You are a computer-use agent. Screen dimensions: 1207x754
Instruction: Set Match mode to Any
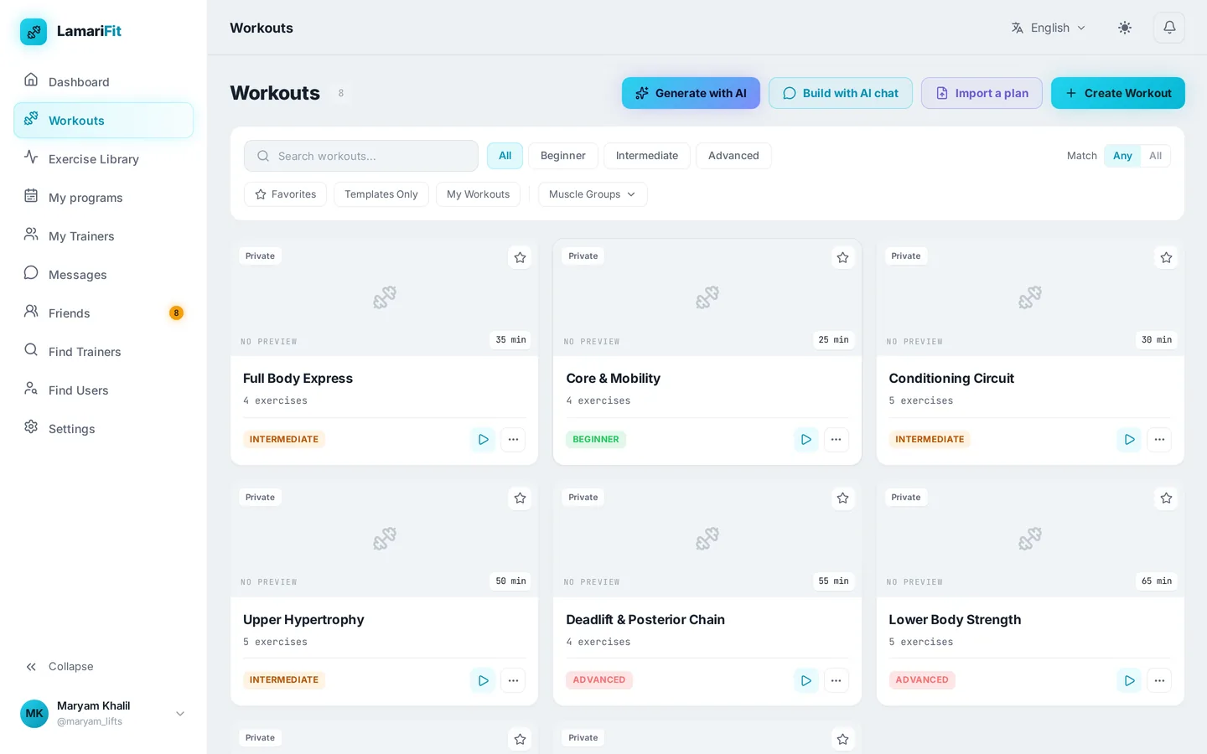1122,156
